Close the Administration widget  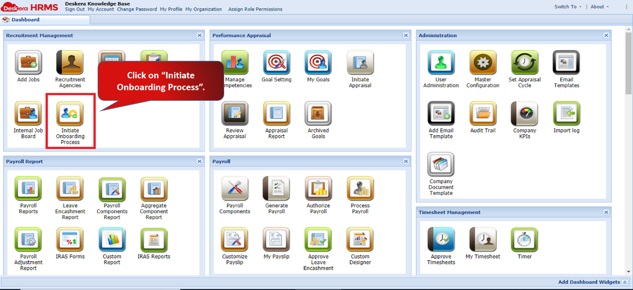pos(606,35)
